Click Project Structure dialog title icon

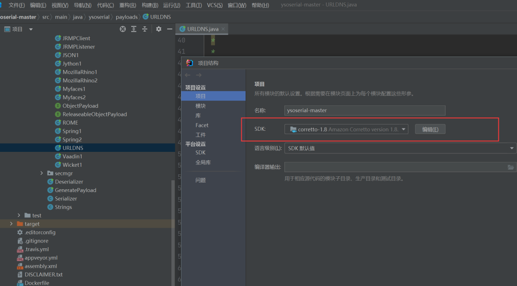[x=190, y=63]
